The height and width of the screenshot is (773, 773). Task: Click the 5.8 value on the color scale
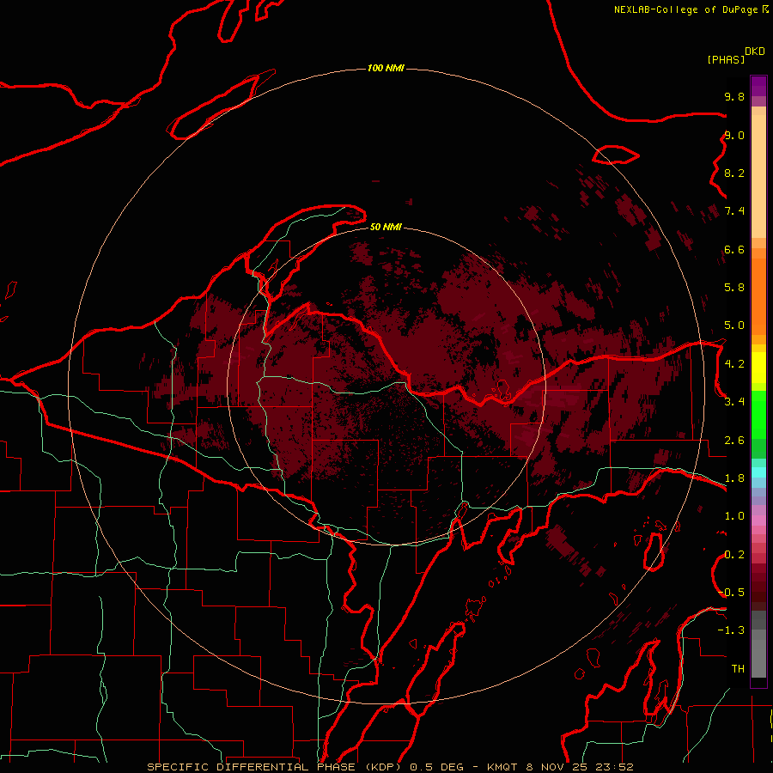734,288
